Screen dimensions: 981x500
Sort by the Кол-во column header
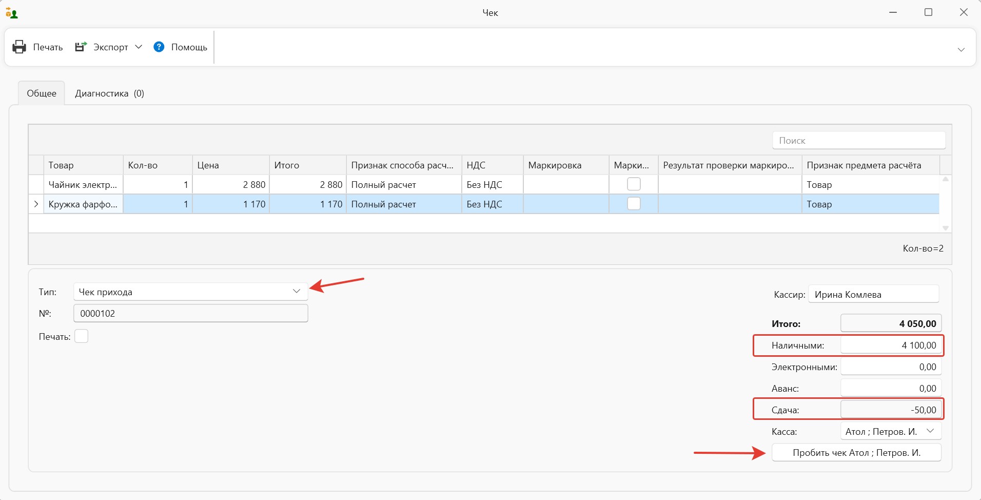[158, 165]
